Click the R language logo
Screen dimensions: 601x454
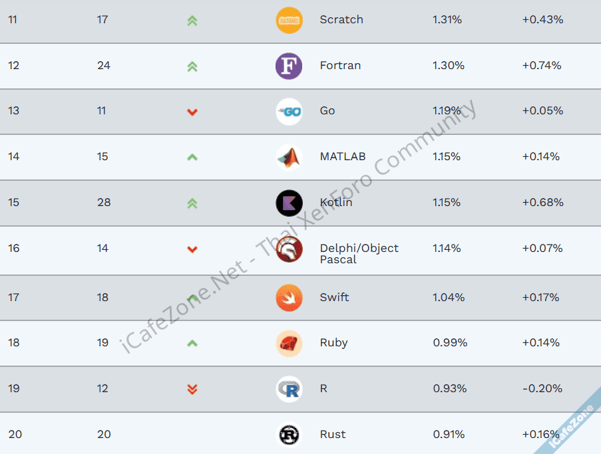click(x=289, y=389)
